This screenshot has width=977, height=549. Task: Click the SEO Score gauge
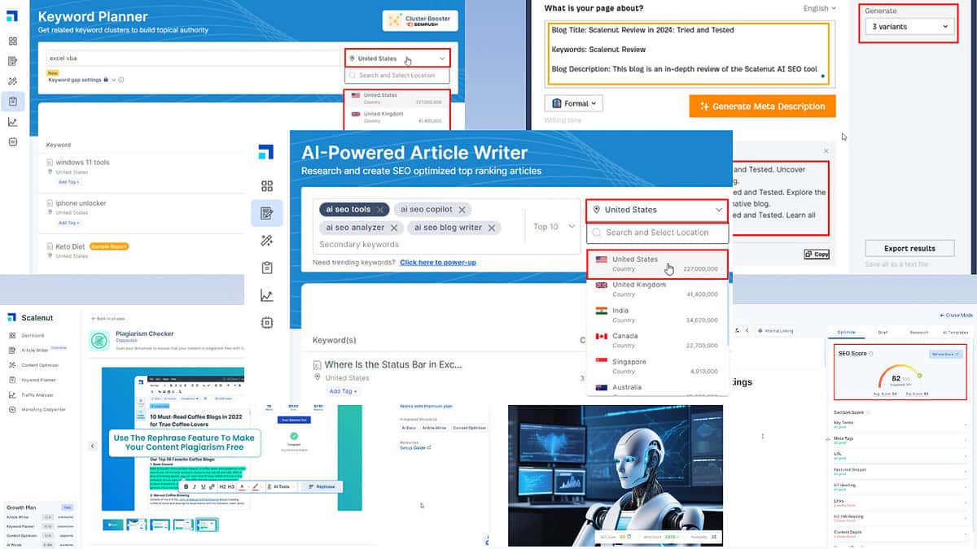[x=900, y=376]
